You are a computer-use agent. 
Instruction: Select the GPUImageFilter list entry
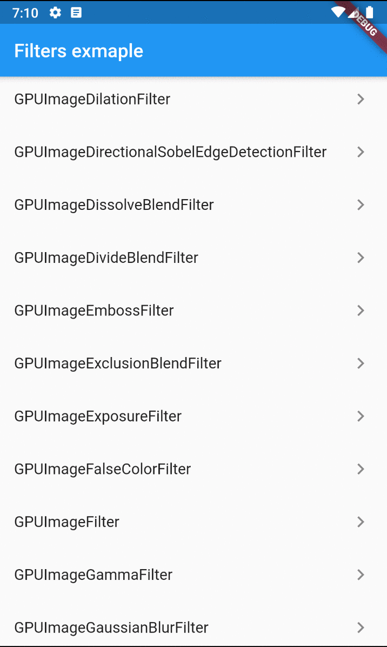click(x=66, y=521)
